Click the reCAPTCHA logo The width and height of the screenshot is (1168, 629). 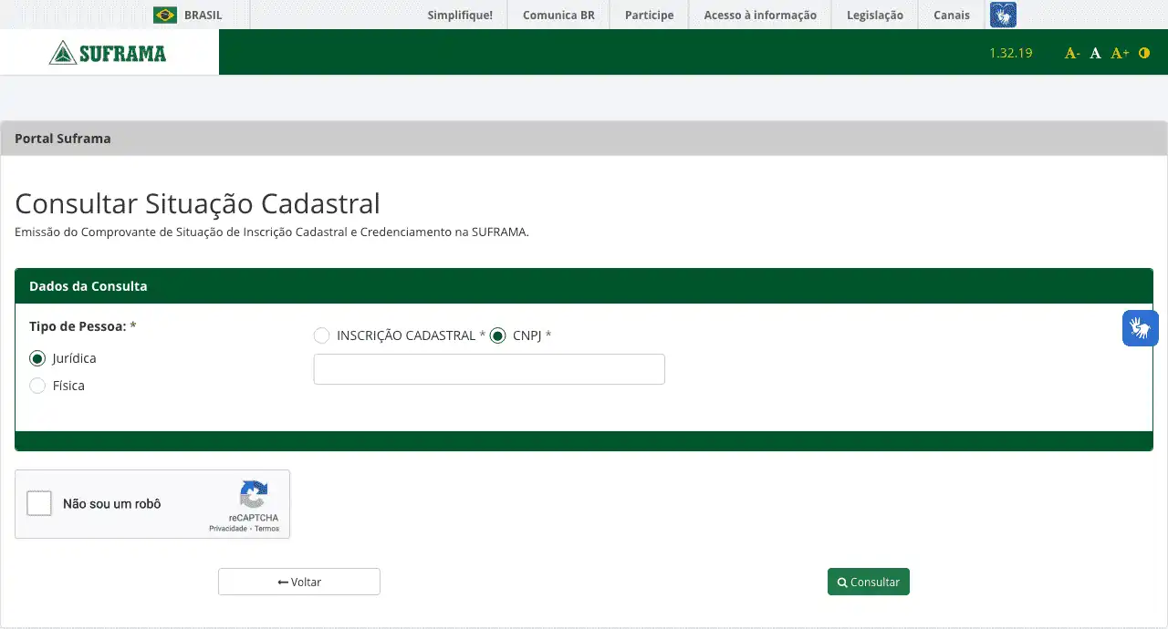(253, 496)
